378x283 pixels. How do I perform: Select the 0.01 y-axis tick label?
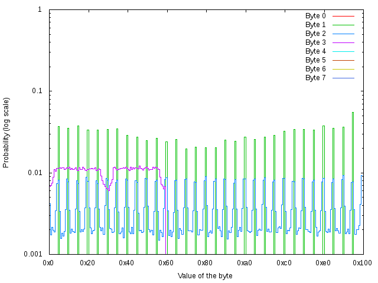pyautogui.click(x=34, y=173)
